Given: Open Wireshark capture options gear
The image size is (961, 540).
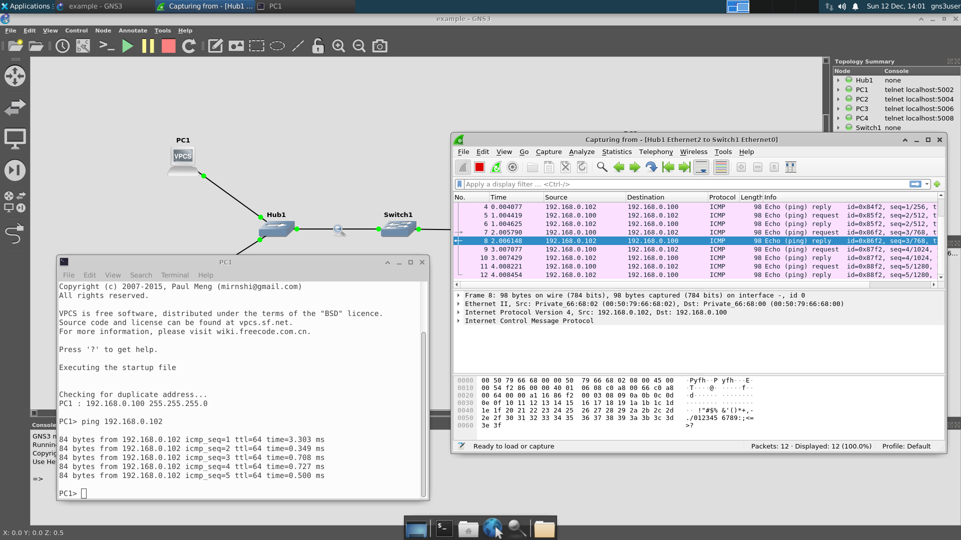Looking at the screenshot, I should 513,167.
